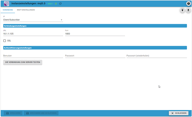Click the URL field with 10.1.1.135
The height and width of the screenshot is (117, 192).
[33, 34]
